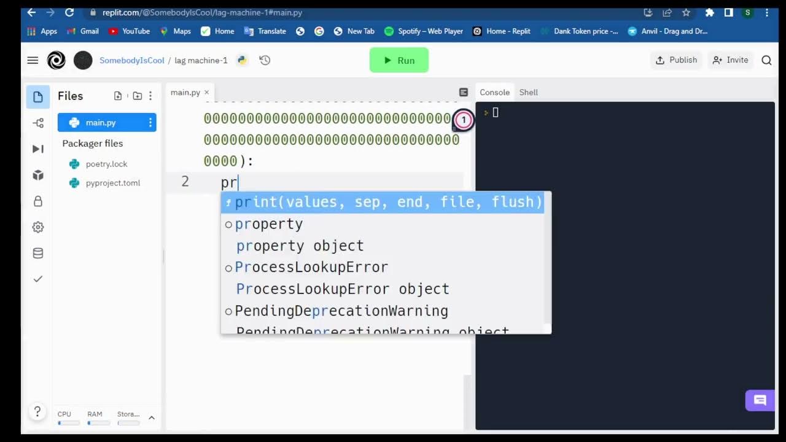This screenshot has height=442, width=786.
Task: Click the red badge marked 1 in editor
Action: [464, 120]
